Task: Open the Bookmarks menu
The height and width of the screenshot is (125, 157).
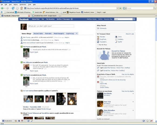Action: 23,5
